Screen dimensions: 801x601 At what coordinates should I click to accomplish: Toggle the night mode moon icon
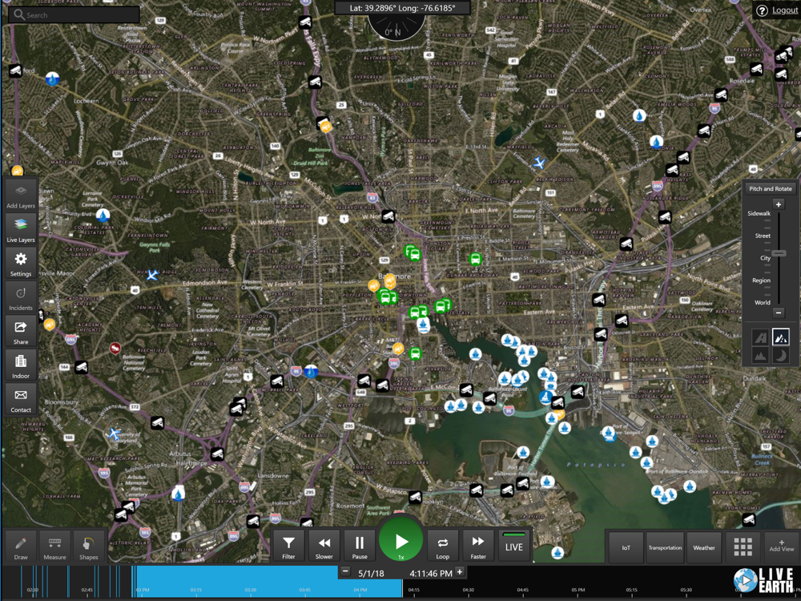(780, 355)
